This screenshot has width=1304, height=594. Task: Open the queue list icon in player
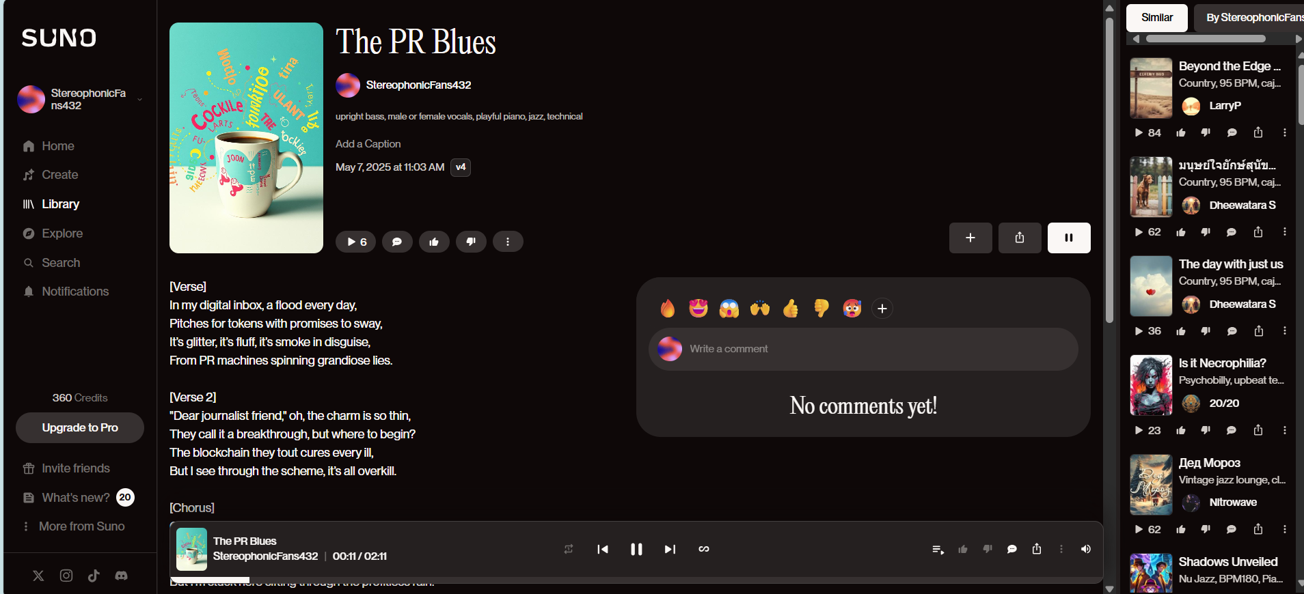pos(938,549)
